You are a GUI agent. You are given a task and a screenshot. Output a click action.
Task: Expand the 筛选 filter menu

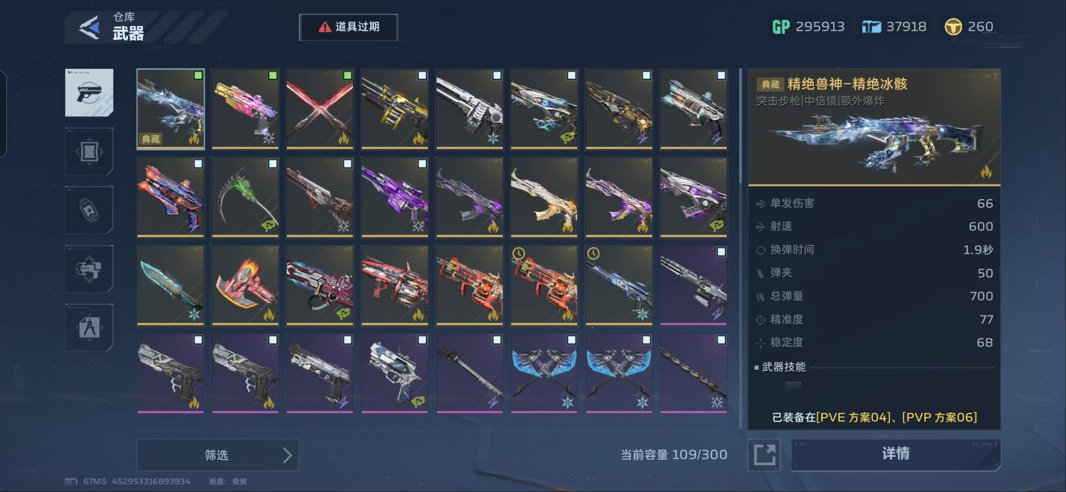pos(218,455)
